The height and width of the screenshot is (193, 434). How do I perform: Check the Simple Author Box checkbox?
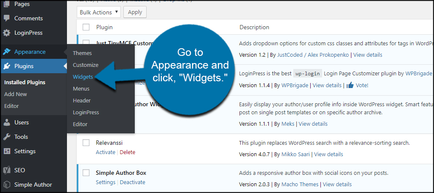point(86,173)
